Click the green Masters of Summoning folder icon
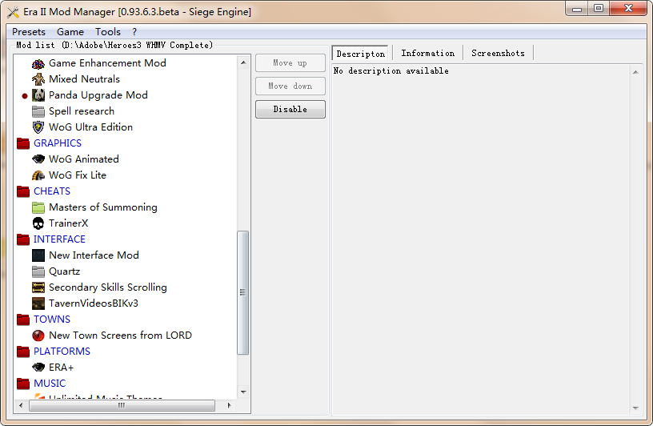Image resolution: width=653 pixels, height=426 pixels. (x=38, y=207)
